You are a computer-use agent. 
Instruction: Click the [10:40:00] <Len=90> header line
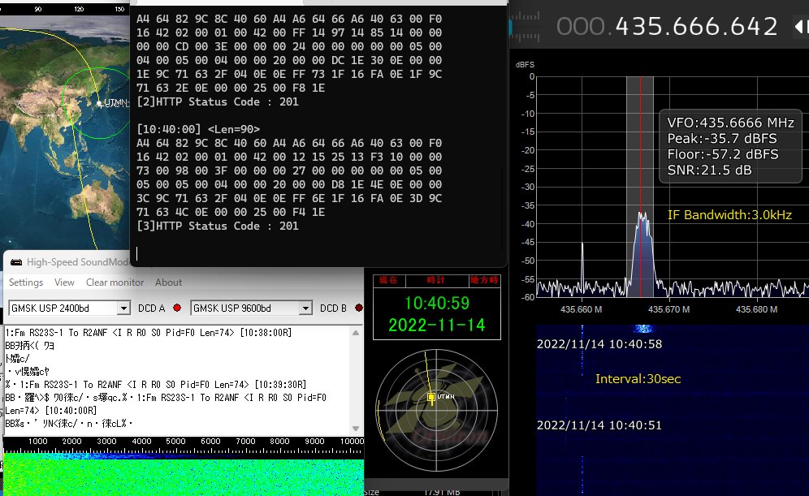click(x=198, y=129)
